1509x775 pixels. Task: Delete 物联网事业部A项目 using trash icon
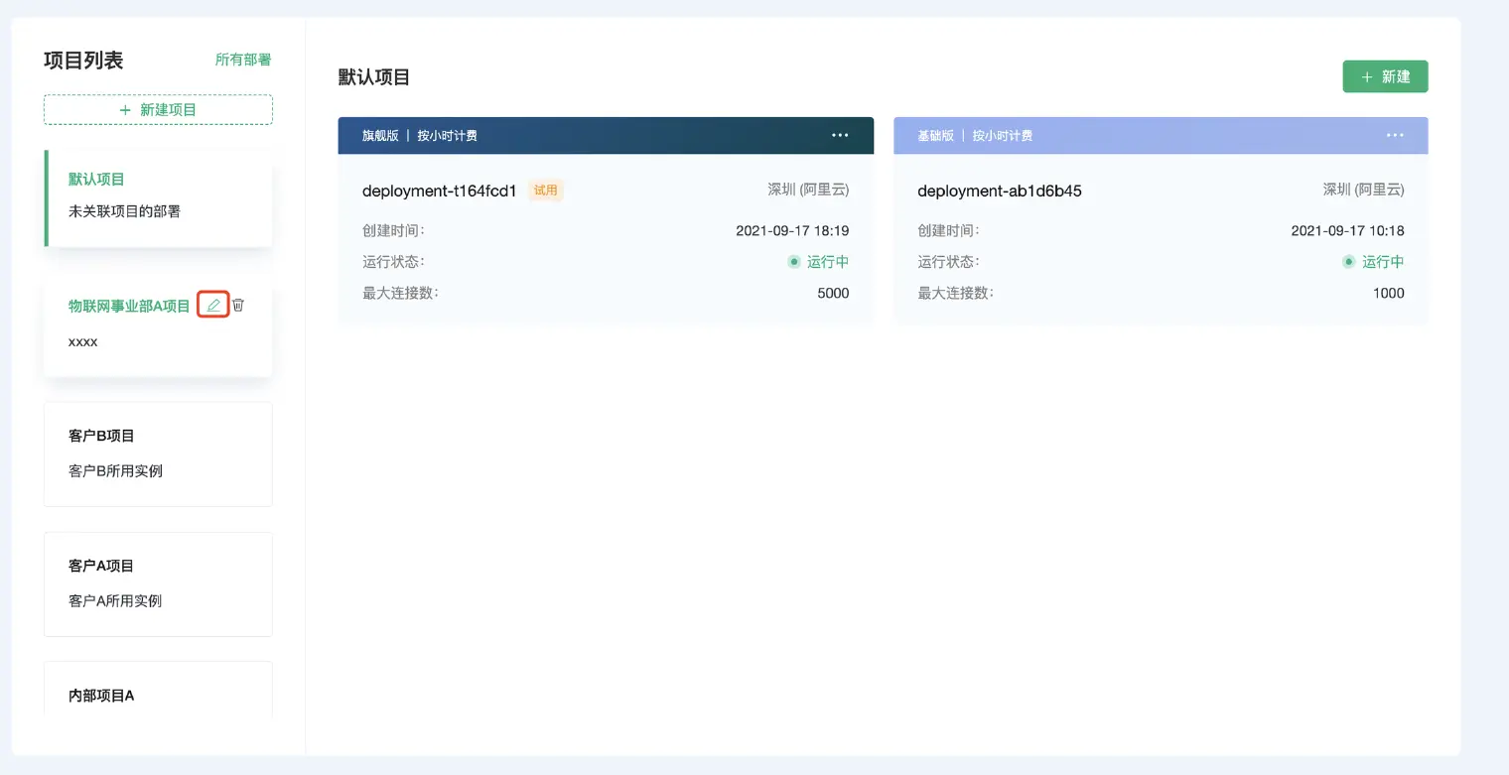click(x=238, y=305)
